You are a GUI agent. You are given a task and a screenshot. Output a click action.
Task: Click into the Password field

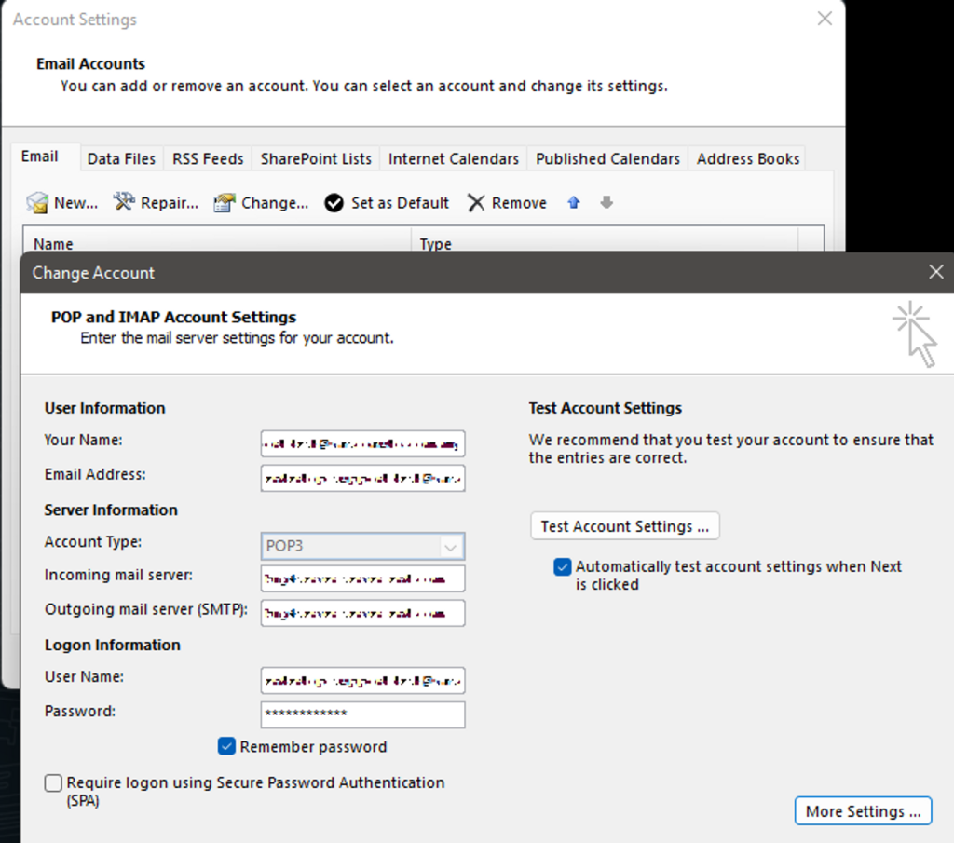point(362,714)
